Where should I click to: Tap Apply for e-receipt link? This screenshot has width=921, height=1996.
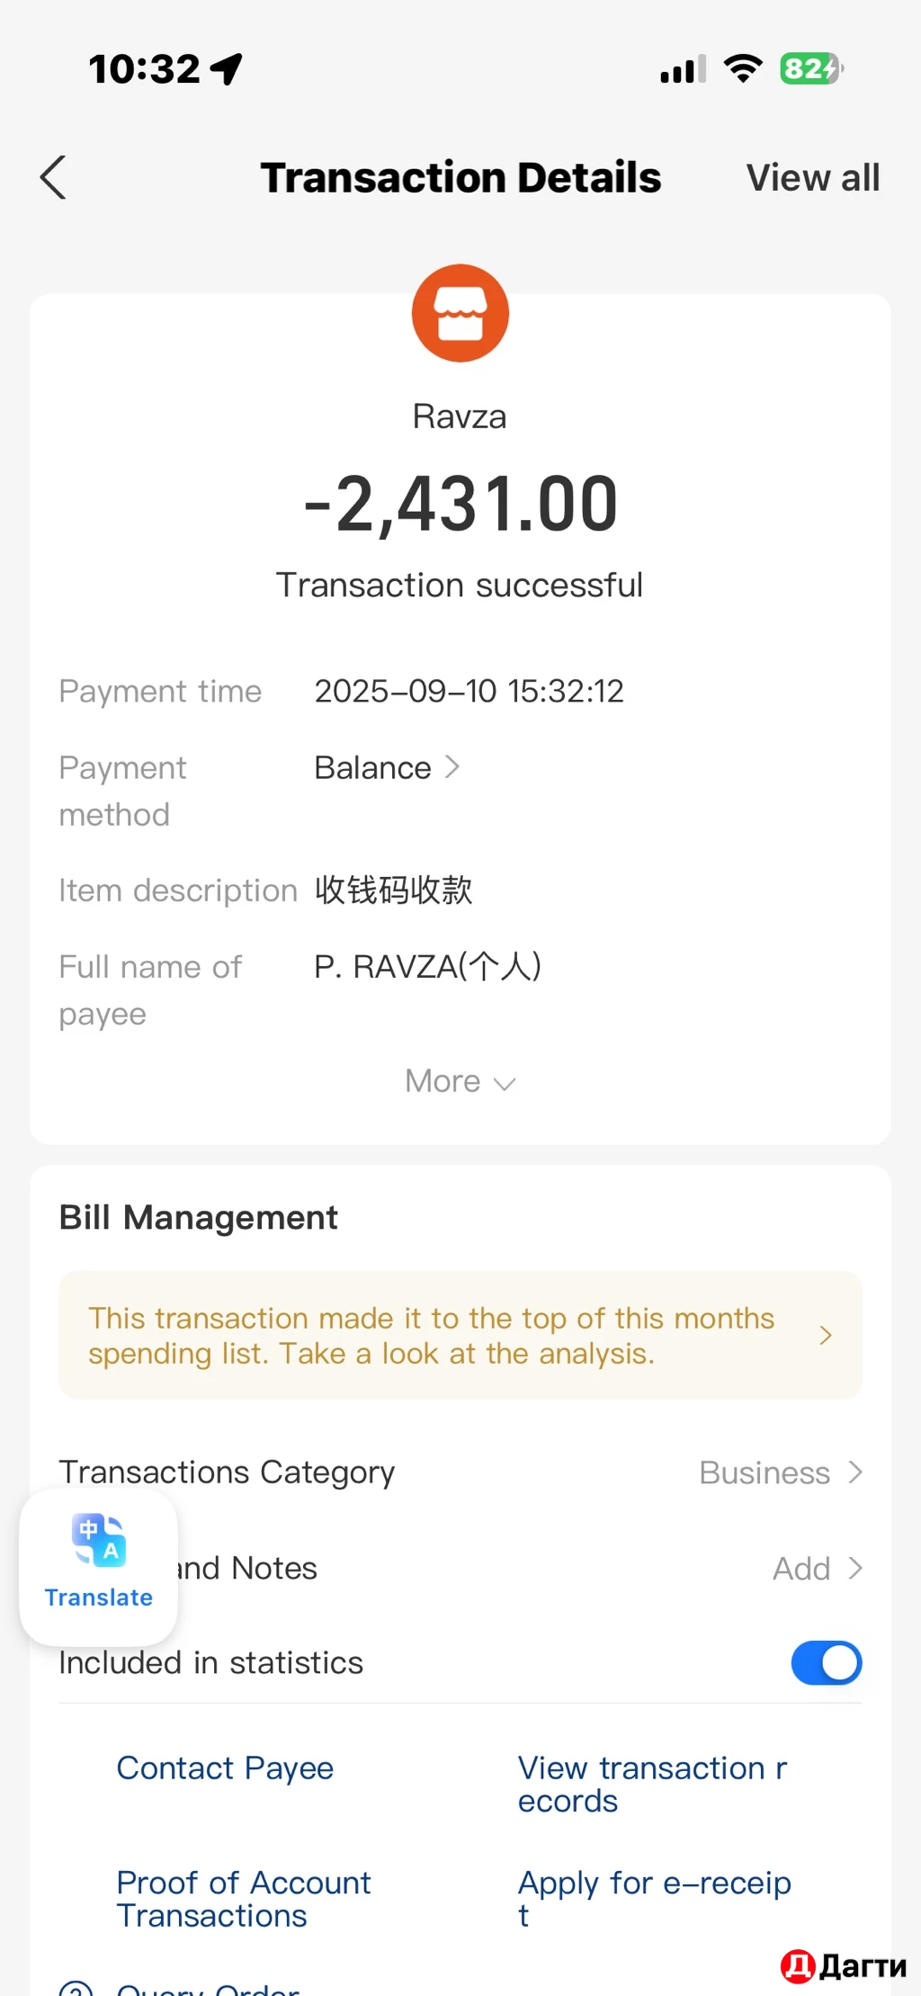pos(654,1899)
